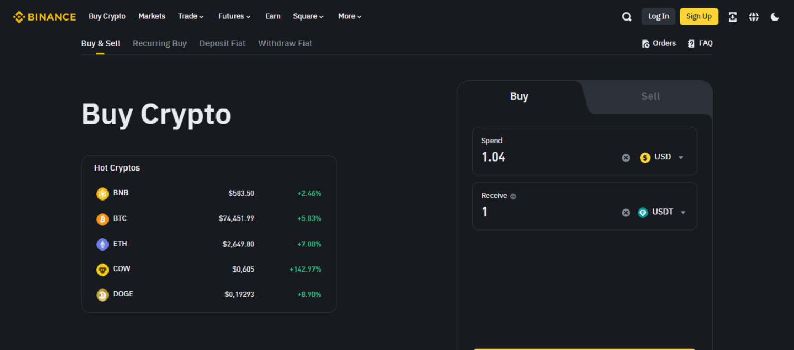Open the Recurring Buy tab
Screen dimensions: 794x350
(159, 43)
